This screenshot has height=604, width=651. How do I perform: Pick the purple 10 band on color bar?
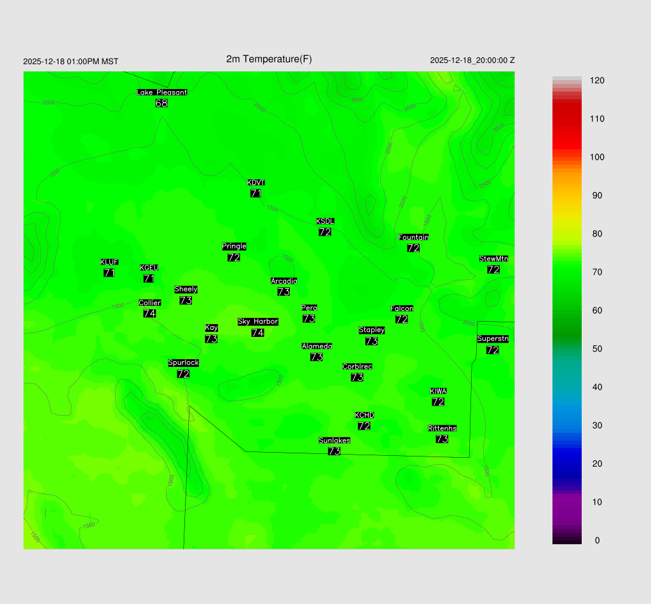pyautogui.click(x=566, y=502)
